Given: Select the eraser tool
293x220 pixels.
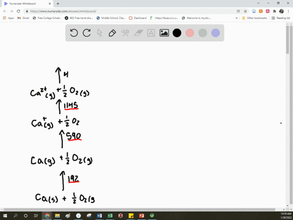Looking at the screenshot, I should coord(139,33).
